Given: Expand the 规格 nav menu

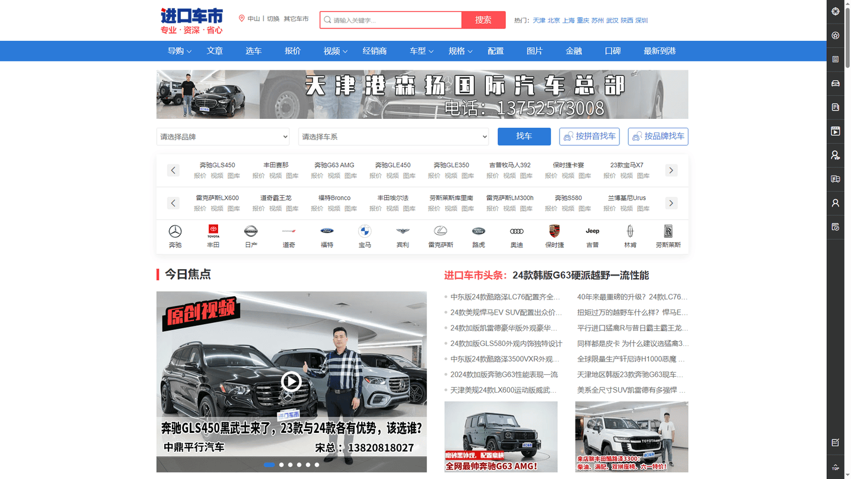Looking at the screenshot, I should 461,51.
